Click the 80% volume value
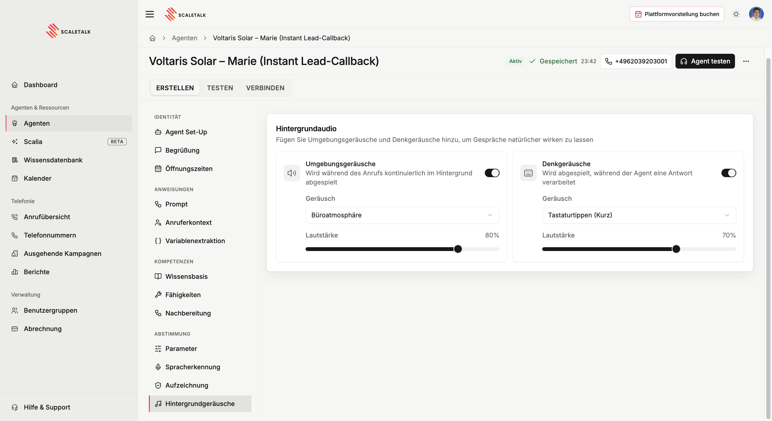 click(492, 235)
